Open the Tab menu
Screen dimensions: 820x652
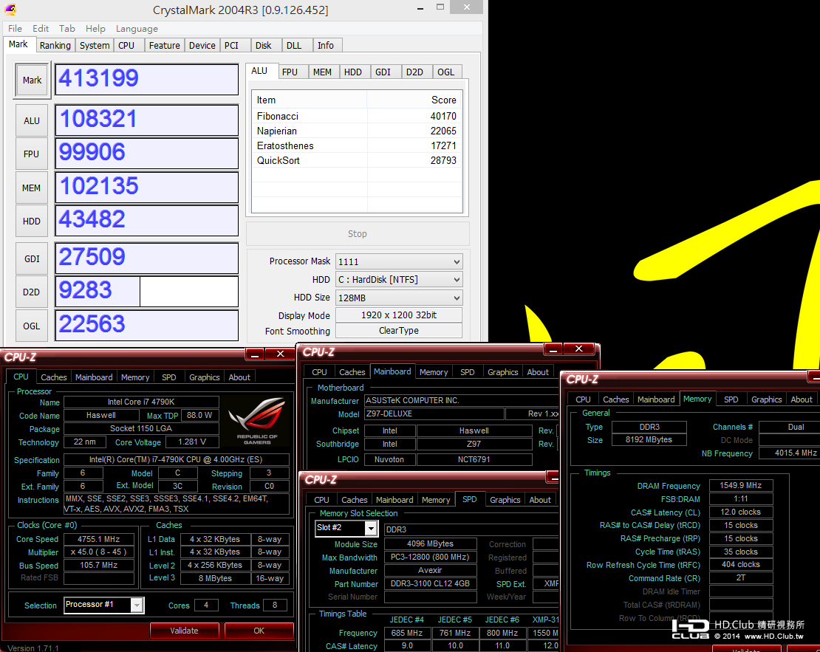tap(67, 29)
